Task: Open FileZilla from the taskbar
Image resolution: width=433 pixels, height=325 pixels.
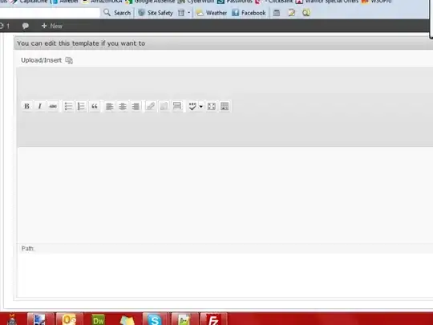Action: tap(213, 319)
